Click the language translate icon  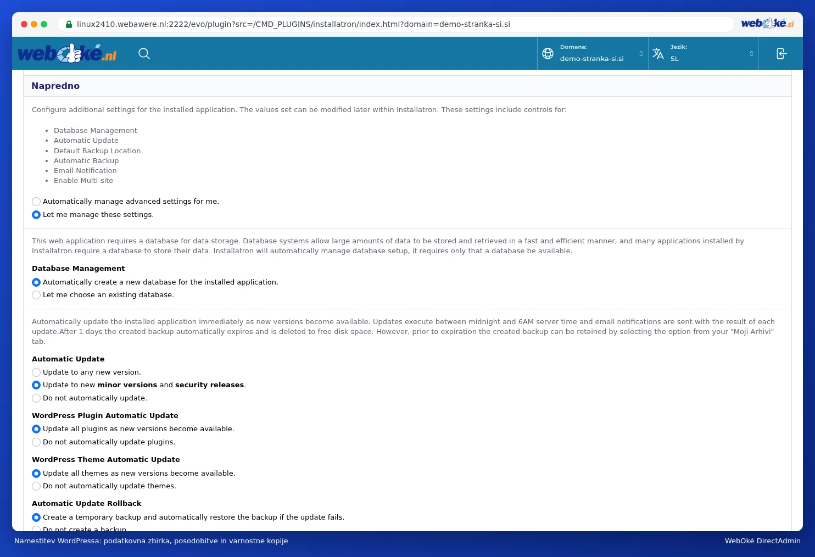pos(658,53)
